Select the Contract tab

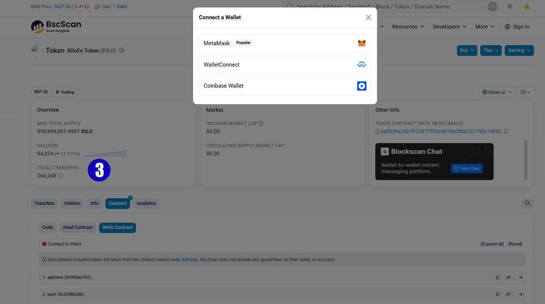118,203
